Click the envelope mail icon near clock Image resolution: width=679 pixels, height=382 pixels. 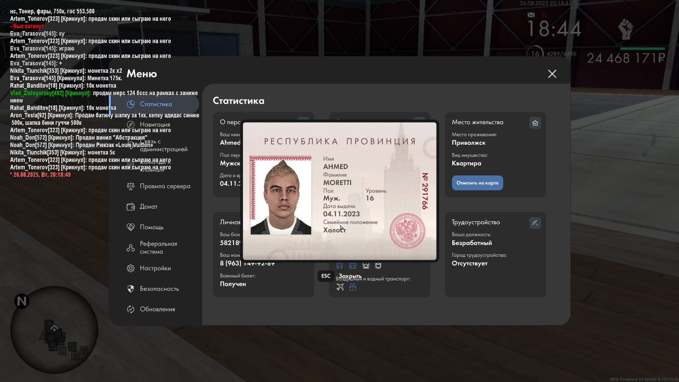[531, 15]
